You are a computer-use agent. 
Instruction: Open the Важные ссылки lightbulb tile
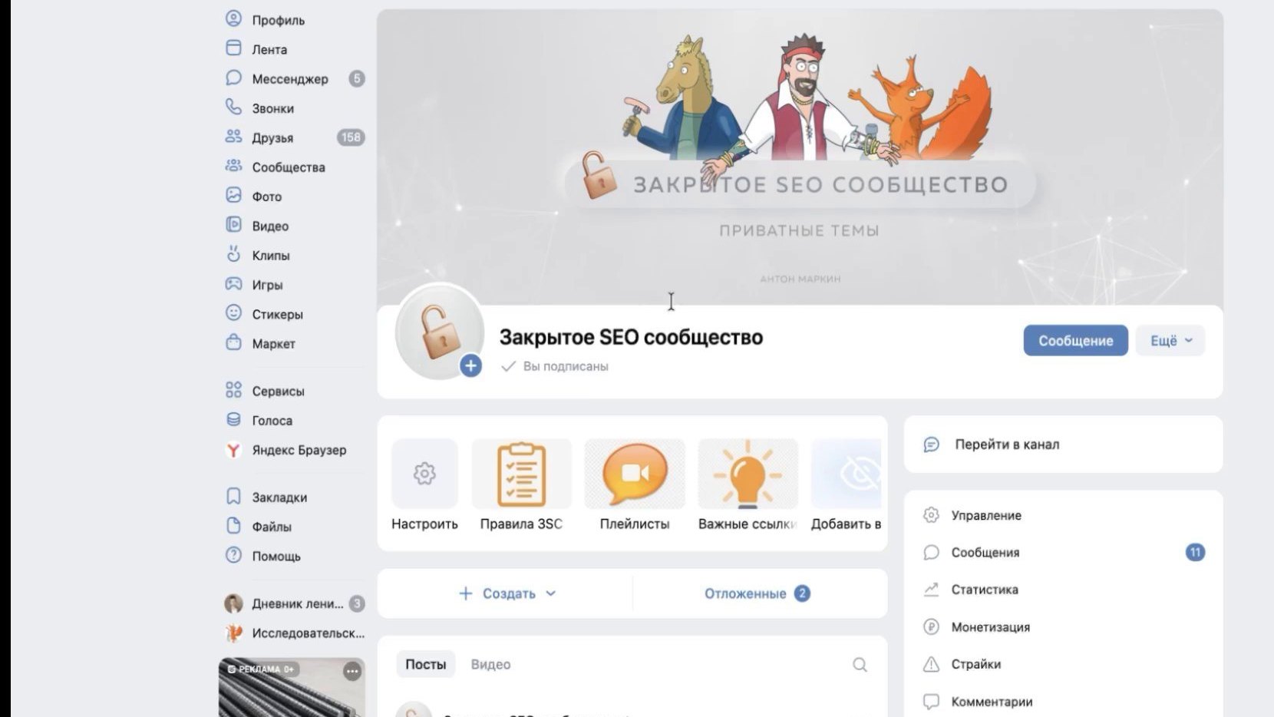point(748,474)
